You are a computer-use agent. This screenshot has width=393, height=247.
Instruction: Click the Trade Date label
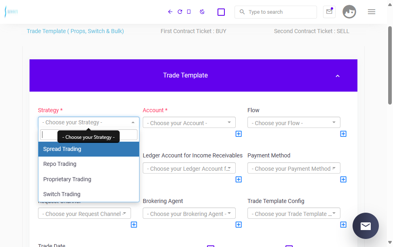pyautogui.click(x=51, y=245)
